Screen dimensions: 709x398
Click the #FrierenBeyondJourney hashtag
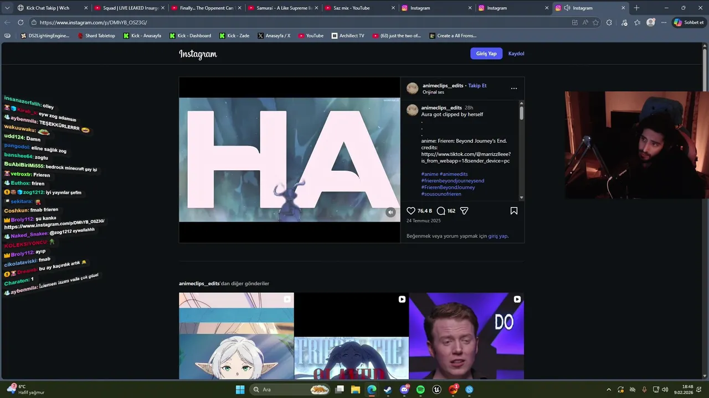pos(448,187)
